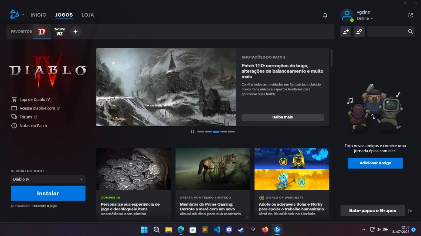Open Steam from taskbar
Screen dimensions: 421x236
[241, 230]
